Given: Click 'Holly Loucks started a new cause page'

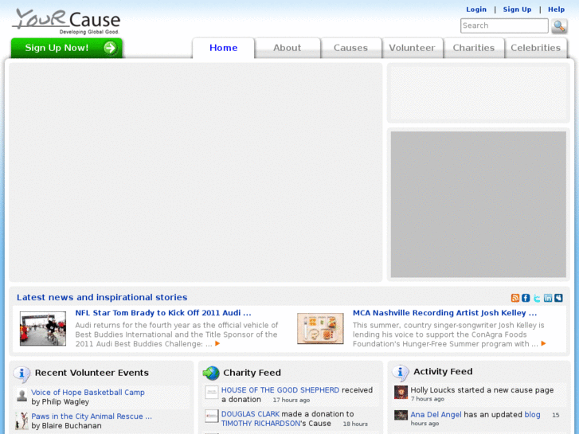Looking at the screenshot, I should (x=483, y=390).
